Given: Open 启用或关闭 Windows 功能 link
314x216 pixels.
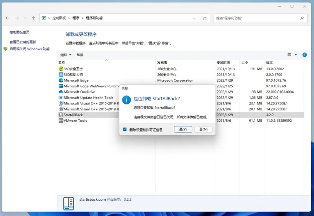Looking at the screenshot, I should 29,49.
